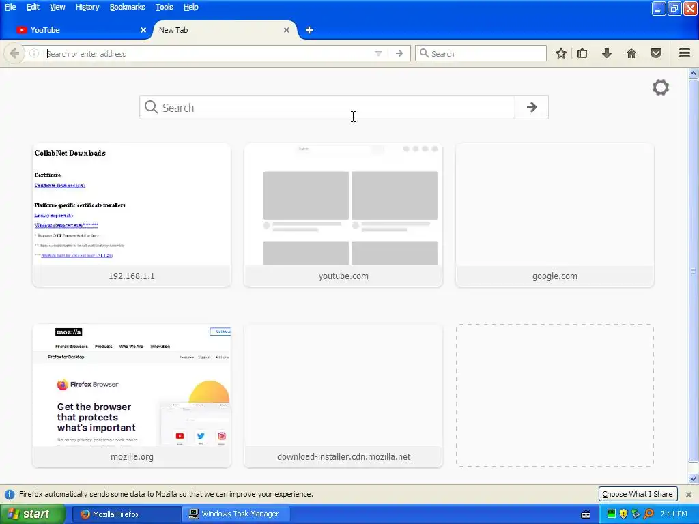The width and height of the screenshot is (699, 524).
Task: Open the Help menu
Action: (x=190, y=7)
